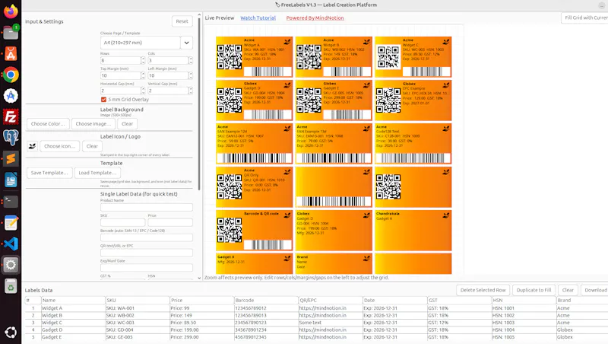
Task: Select the Price: 89.50 cell
Action: pos(202,323)
